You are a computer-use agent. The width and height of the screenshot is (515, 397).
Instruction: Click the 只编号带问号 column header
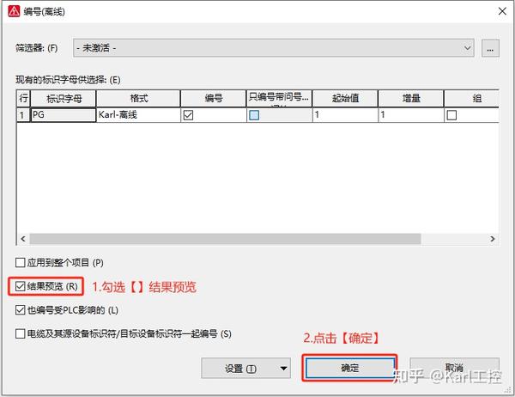point(279,98)
